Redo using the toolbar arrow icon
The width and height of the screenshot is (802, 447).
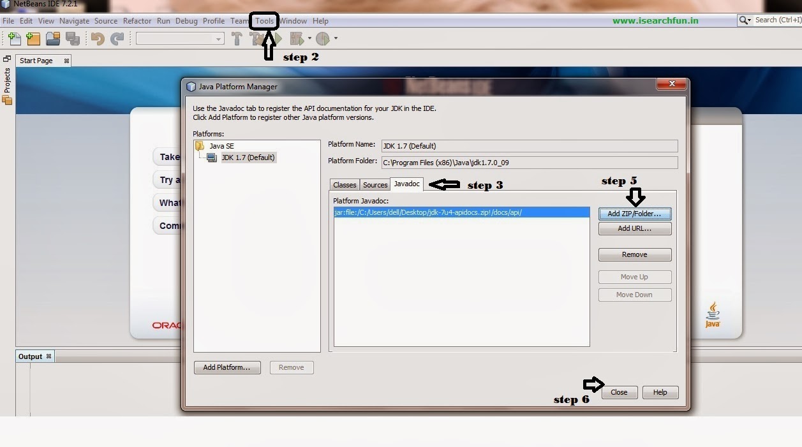coord(117,39)
